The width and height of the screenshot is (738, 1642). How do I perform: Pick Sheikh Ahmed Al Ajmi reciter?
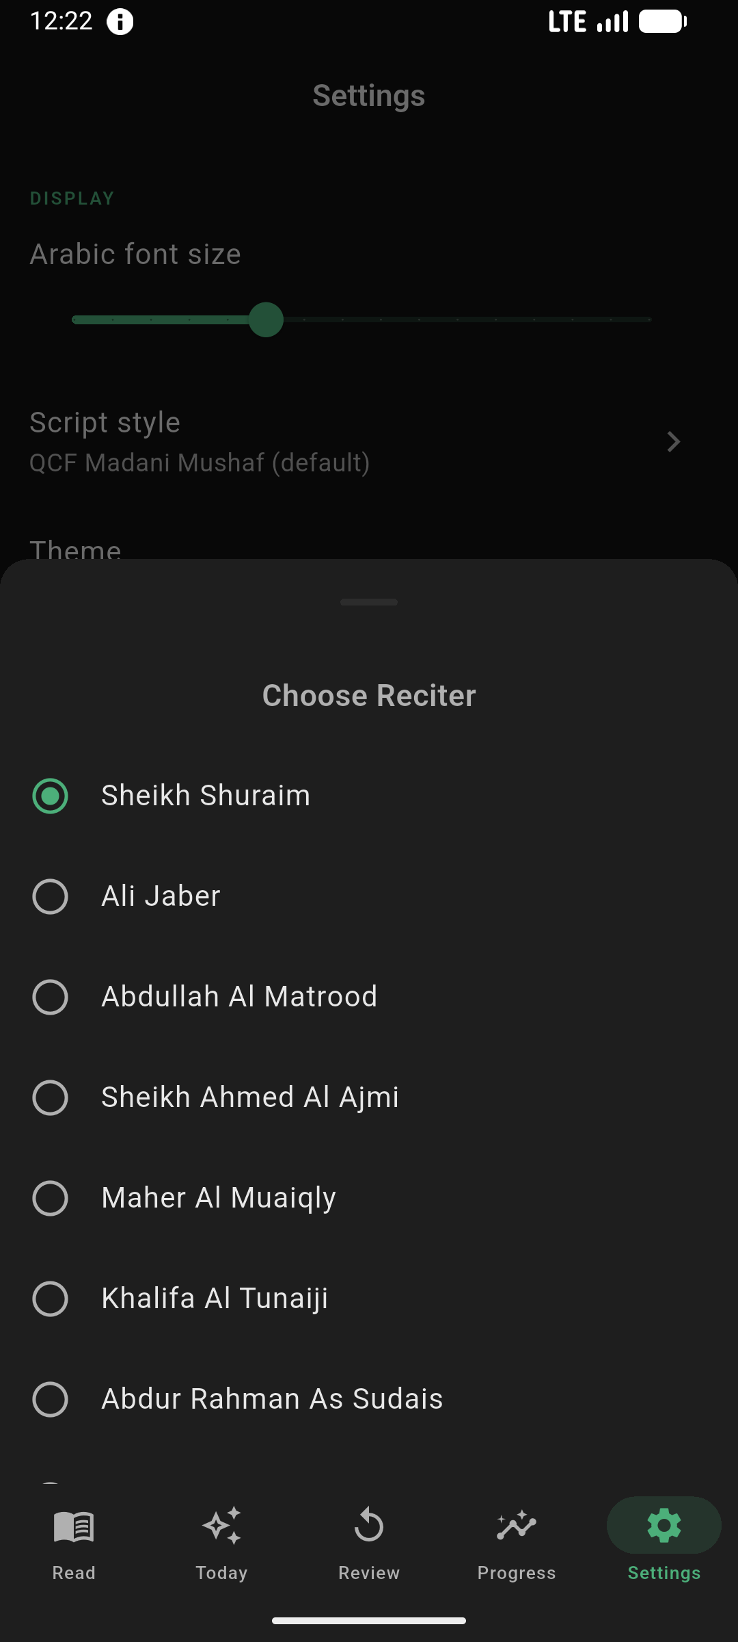[51, 1097]
